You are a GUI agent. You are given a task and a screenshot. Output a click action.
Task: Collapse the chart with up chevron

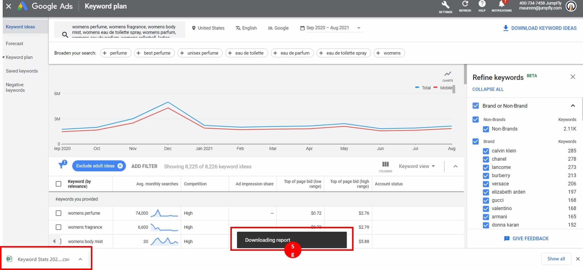click(x=455, y=166)
